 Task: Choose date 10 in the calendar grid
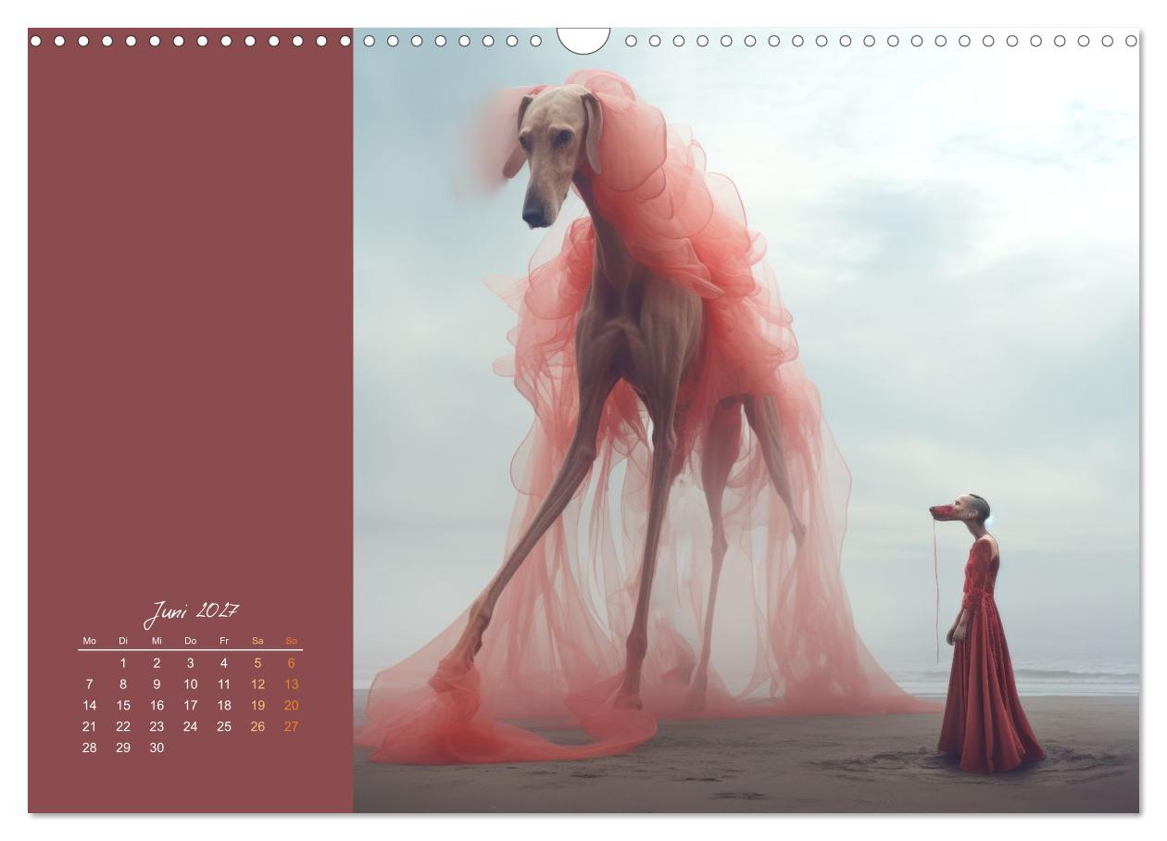coord(190,684)
